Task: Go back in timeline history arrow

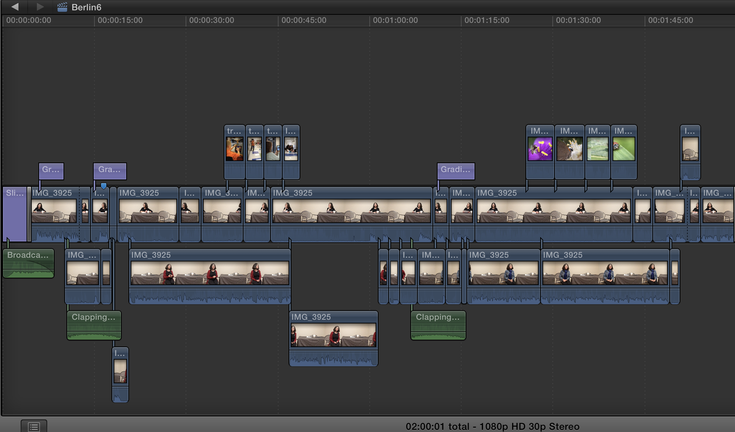Action: click(x=15, y=7)
